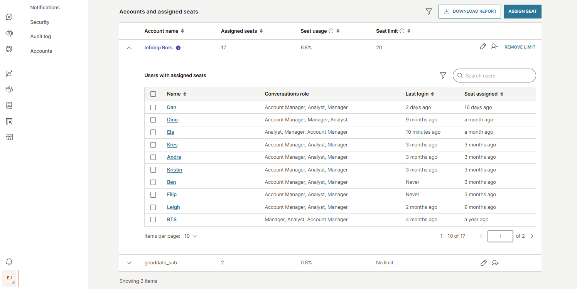Viewport: 577px width, 289px height.
Task: Tick the checkbox for Leigh
Action: tap(153, 207)
